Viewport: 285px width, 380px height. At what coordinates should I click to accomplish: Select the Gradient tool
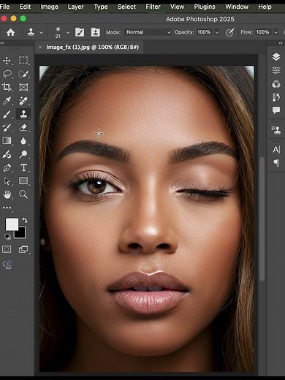pyautogui.click(x=7, y=140)
